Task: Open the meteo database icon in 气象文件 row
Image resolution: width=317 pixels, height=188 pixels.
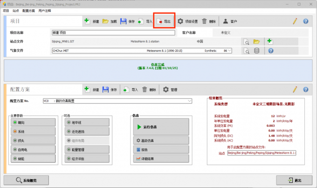Action: point(256,50)
